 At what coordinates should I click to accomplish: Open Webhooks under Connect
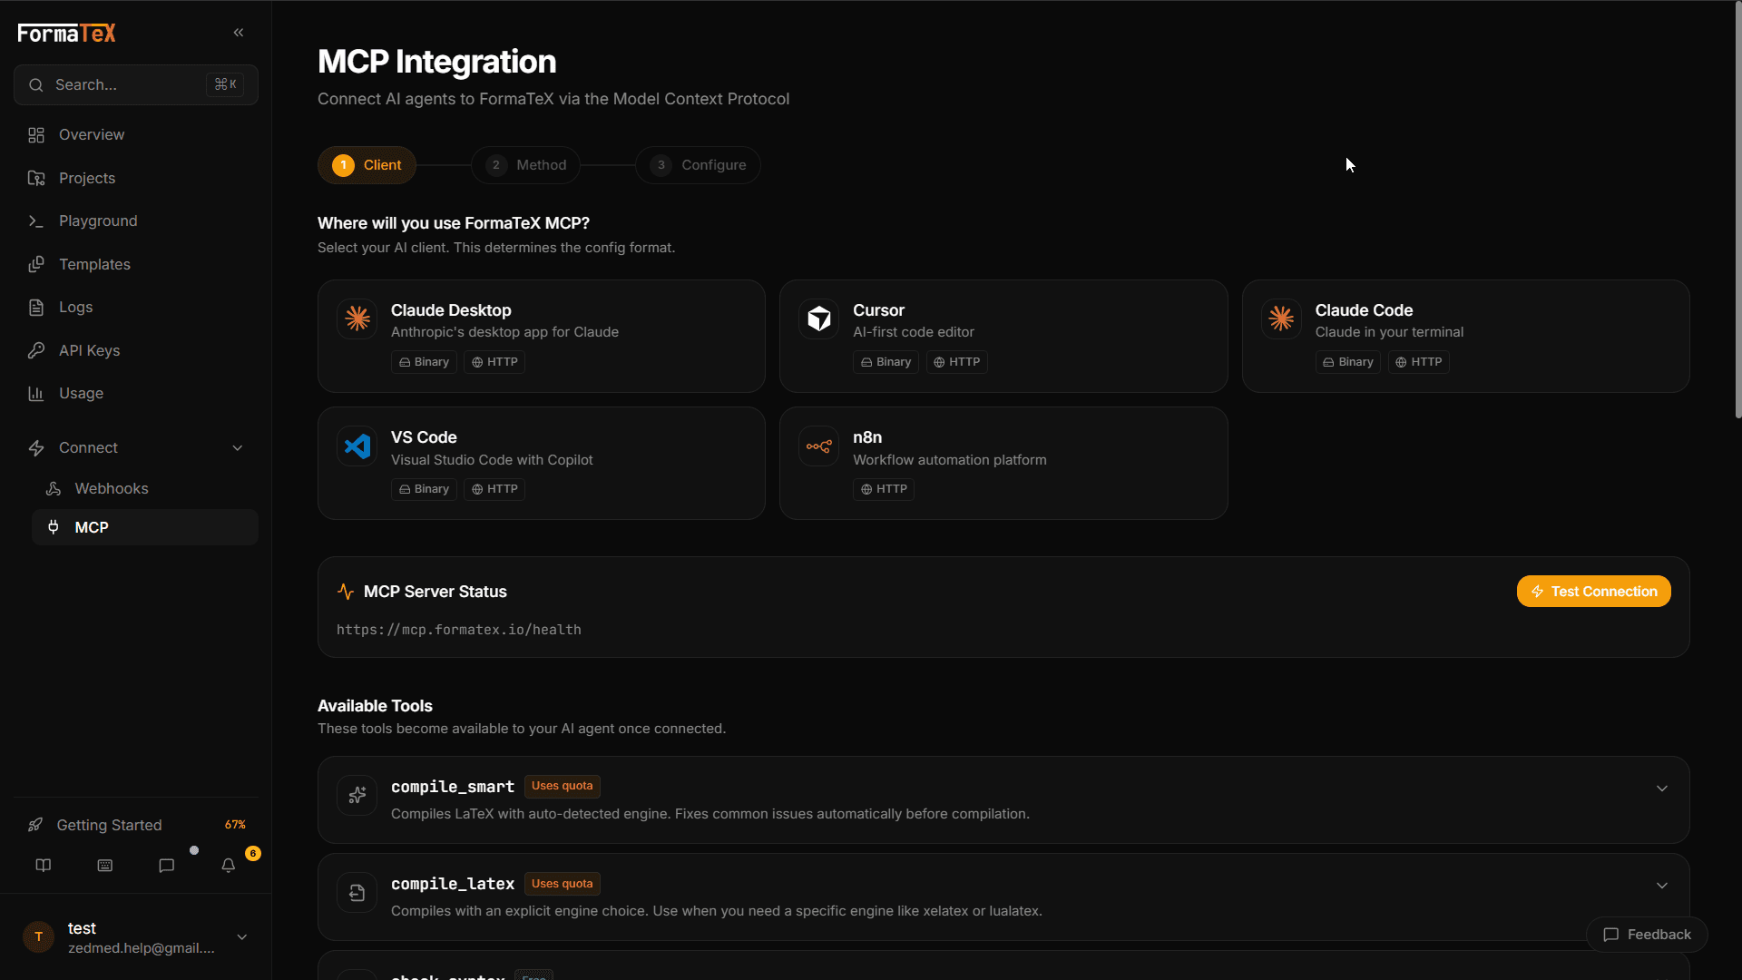[145, 489]
